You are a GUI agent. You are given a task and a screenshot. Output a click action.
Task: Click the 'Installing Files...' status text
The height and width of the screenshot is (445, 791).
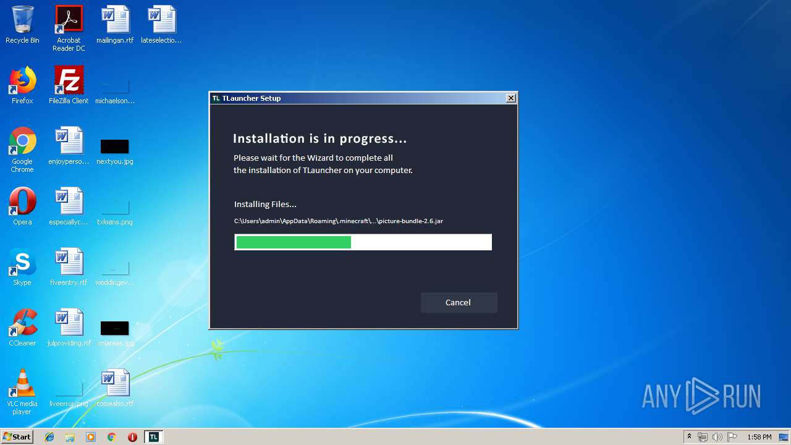click(x=265, y=204)
